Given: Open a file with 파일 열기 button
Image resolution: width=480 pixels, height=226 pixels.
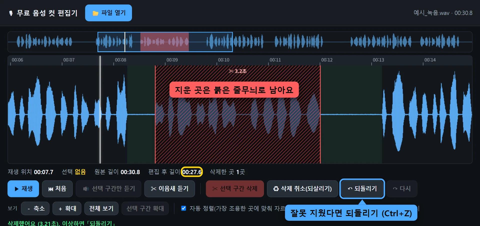Looking at the screenshot, I should pos(108,13).
